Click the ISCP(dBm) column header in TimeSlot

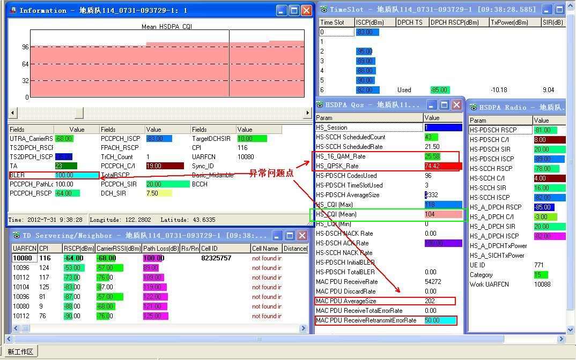pyautogui.click(x=375, y=22)
